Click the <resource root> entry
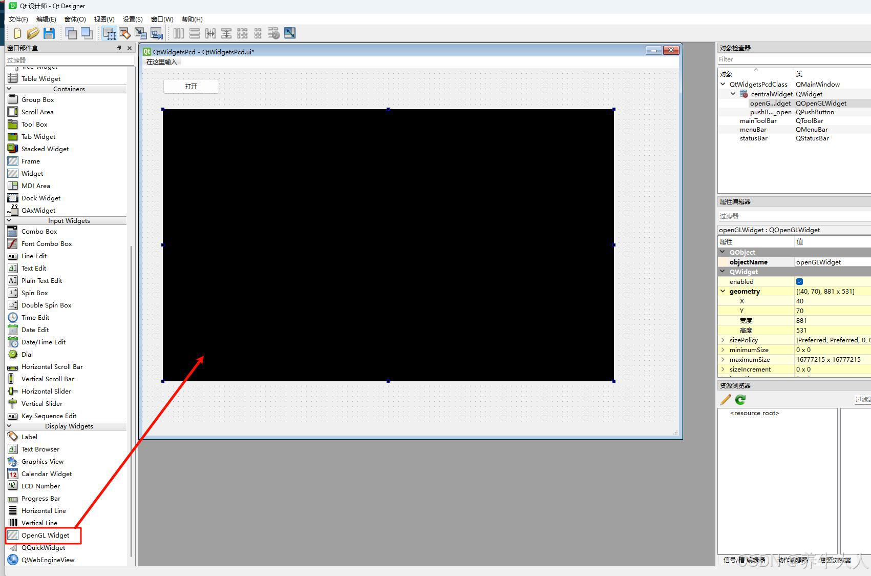 [754, 413]
